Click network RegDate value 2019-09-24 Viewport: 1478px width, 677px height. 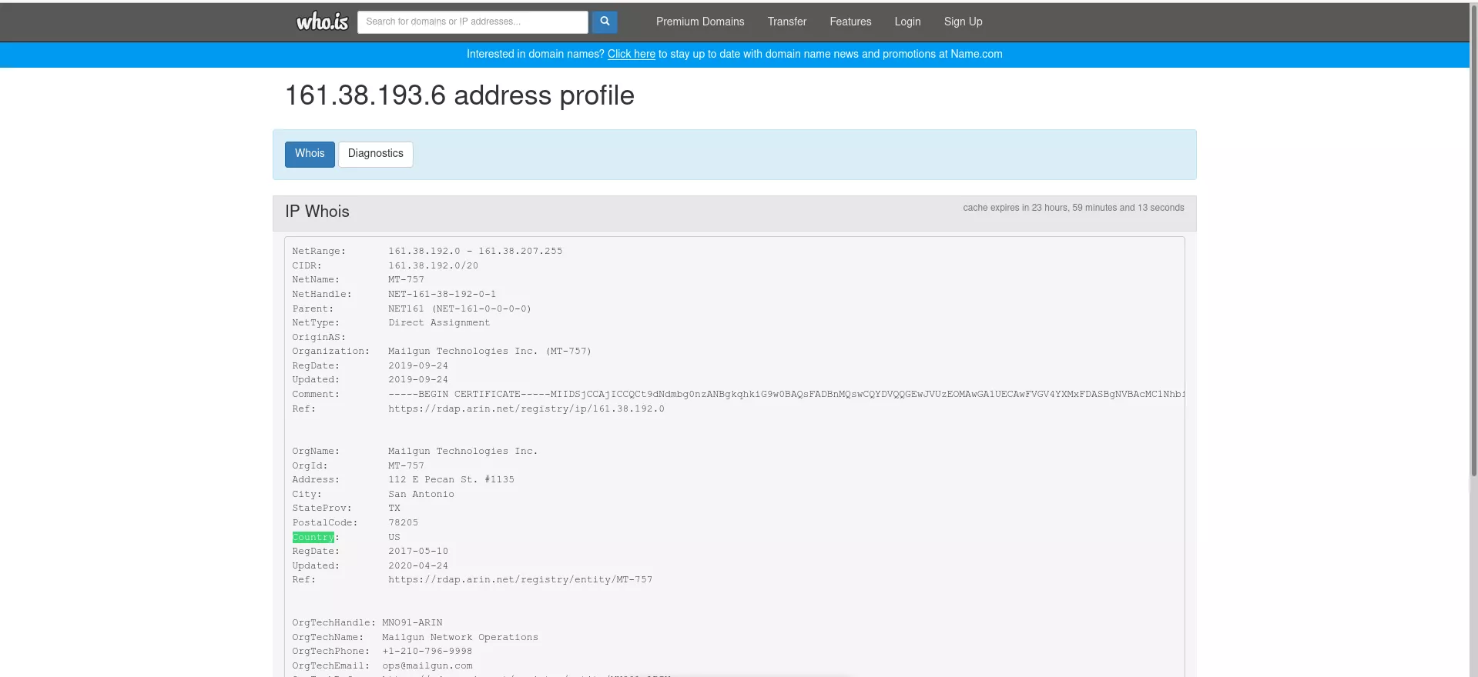tap(418, 366)
